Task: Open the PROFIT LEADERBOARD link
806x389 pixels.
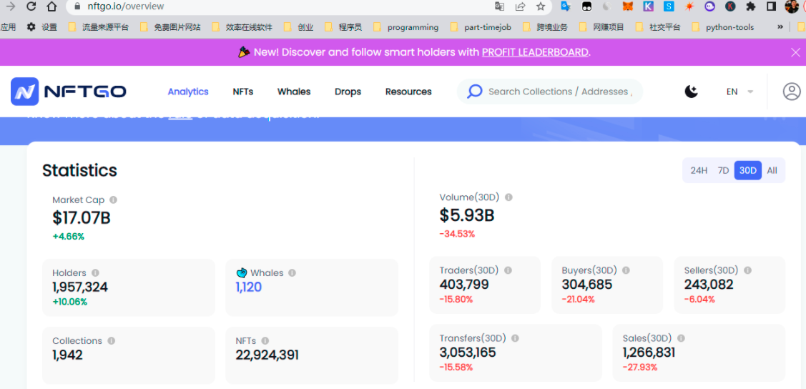Action: click(x=535, y=52)
